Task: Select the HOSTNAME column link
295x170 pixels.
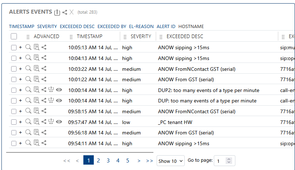Action: 191,27
